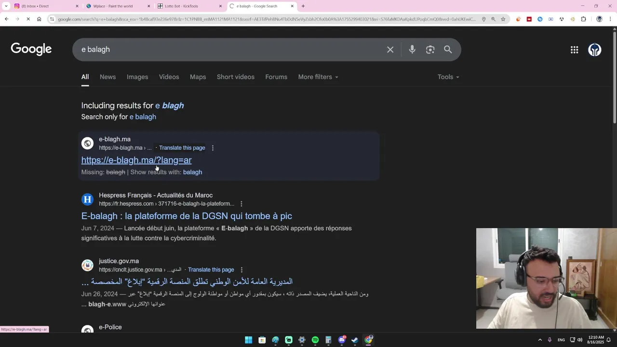Start voice search with the microphone icon
The width and height of the screenshot is (617, 347).
pos(412,50)
